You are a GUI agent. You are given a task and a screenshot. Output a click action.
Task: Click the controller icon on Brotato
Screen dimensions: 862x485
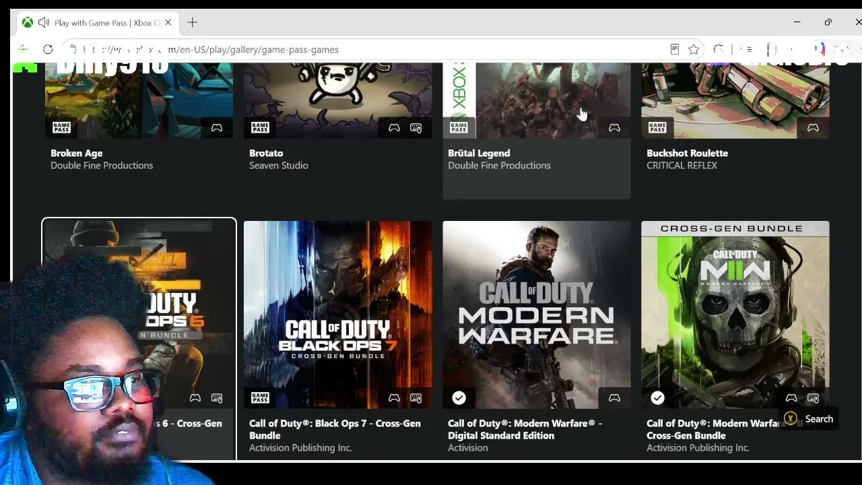(x=394, y=127)
